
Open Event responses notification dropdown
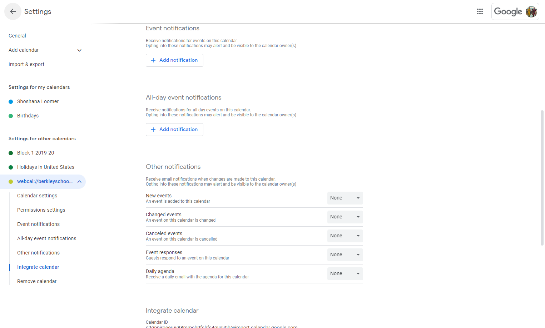(345, 255)
